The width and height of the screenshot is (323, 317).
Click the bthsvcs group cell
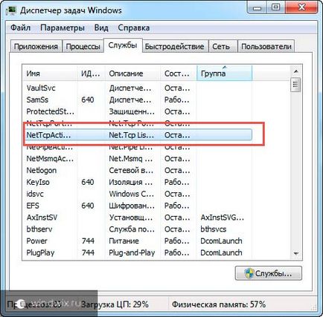[214, 229]
